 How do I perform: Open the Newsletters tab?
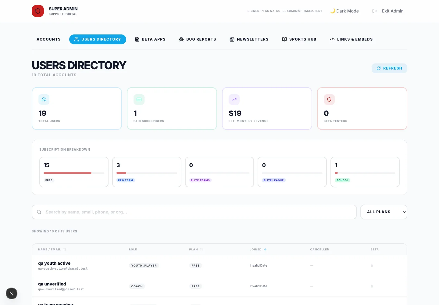tap(249, 39)
